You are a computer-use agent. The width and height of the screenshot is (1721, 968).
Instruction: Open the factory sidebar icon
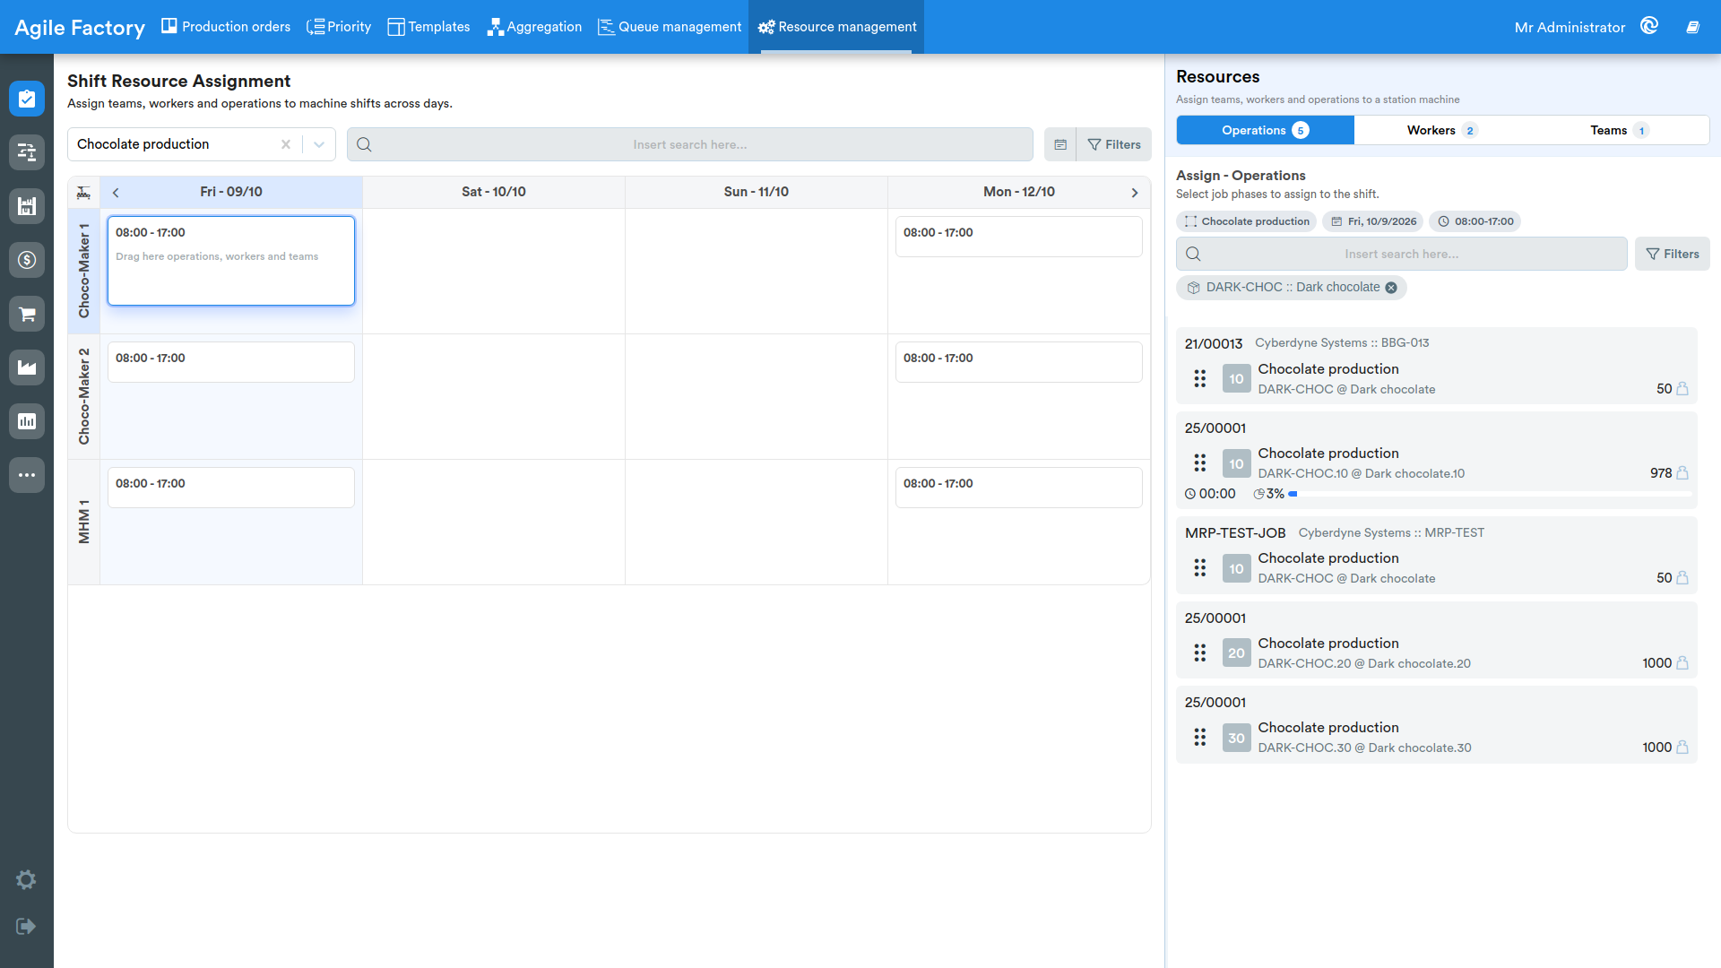pyautogui.click(x=27, y=367)
